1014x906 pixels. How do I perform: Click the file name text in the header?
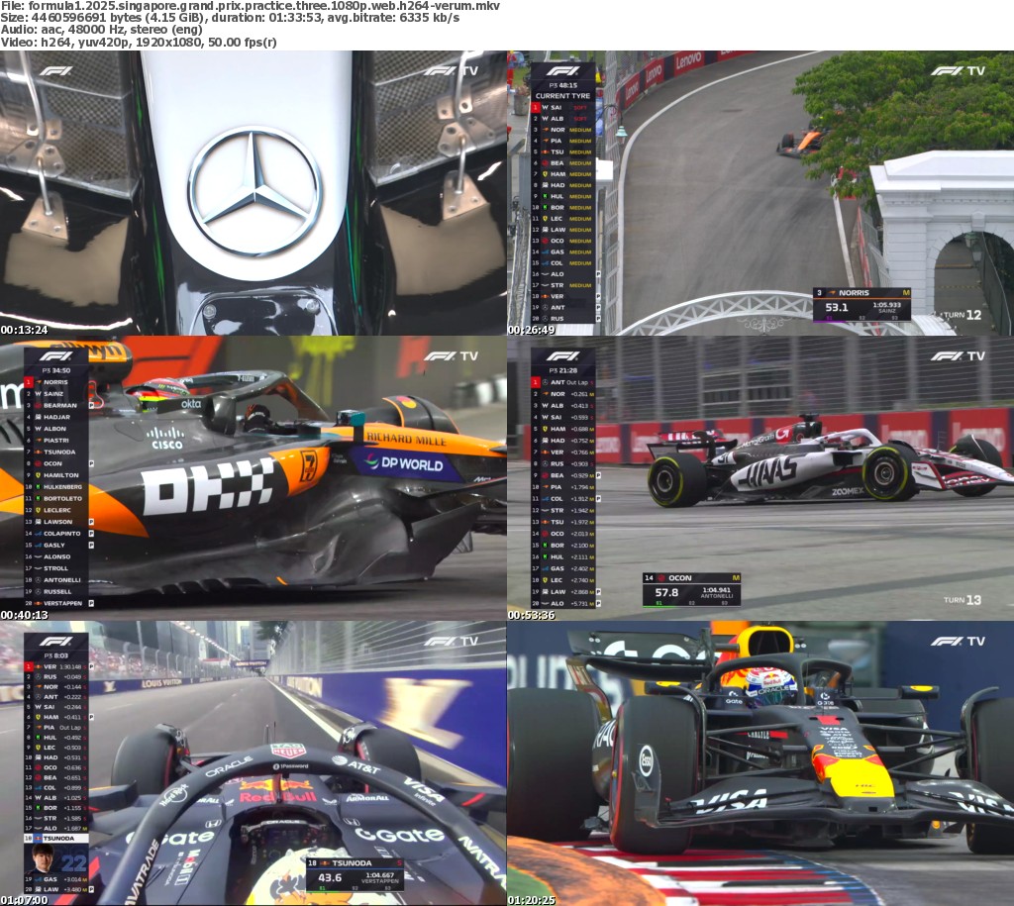tap(250, 6)
